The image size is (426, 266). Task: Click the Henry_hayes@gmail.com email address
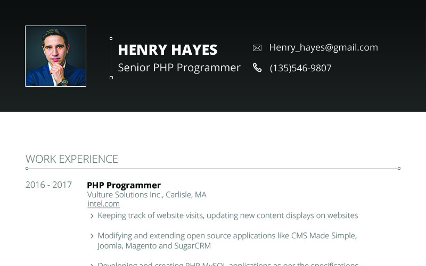point(323,47)
